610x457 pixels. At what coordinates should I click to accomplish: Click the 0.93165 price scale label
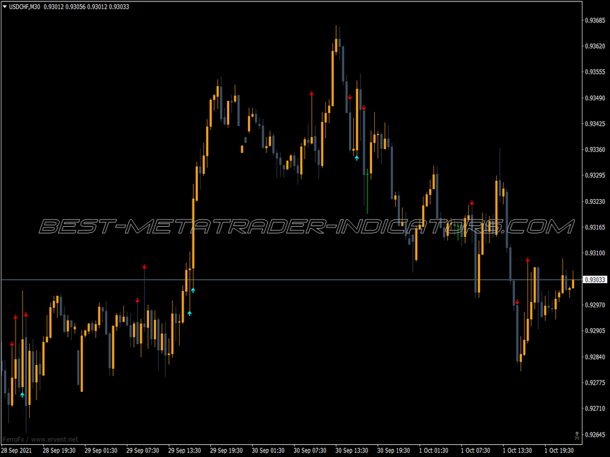[x=595, y=227]
